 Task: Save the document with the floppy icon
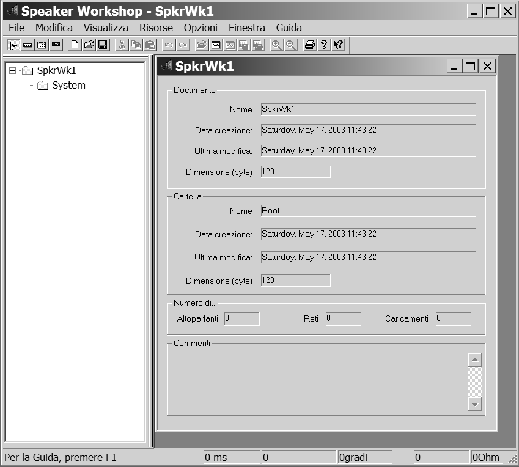103,45
